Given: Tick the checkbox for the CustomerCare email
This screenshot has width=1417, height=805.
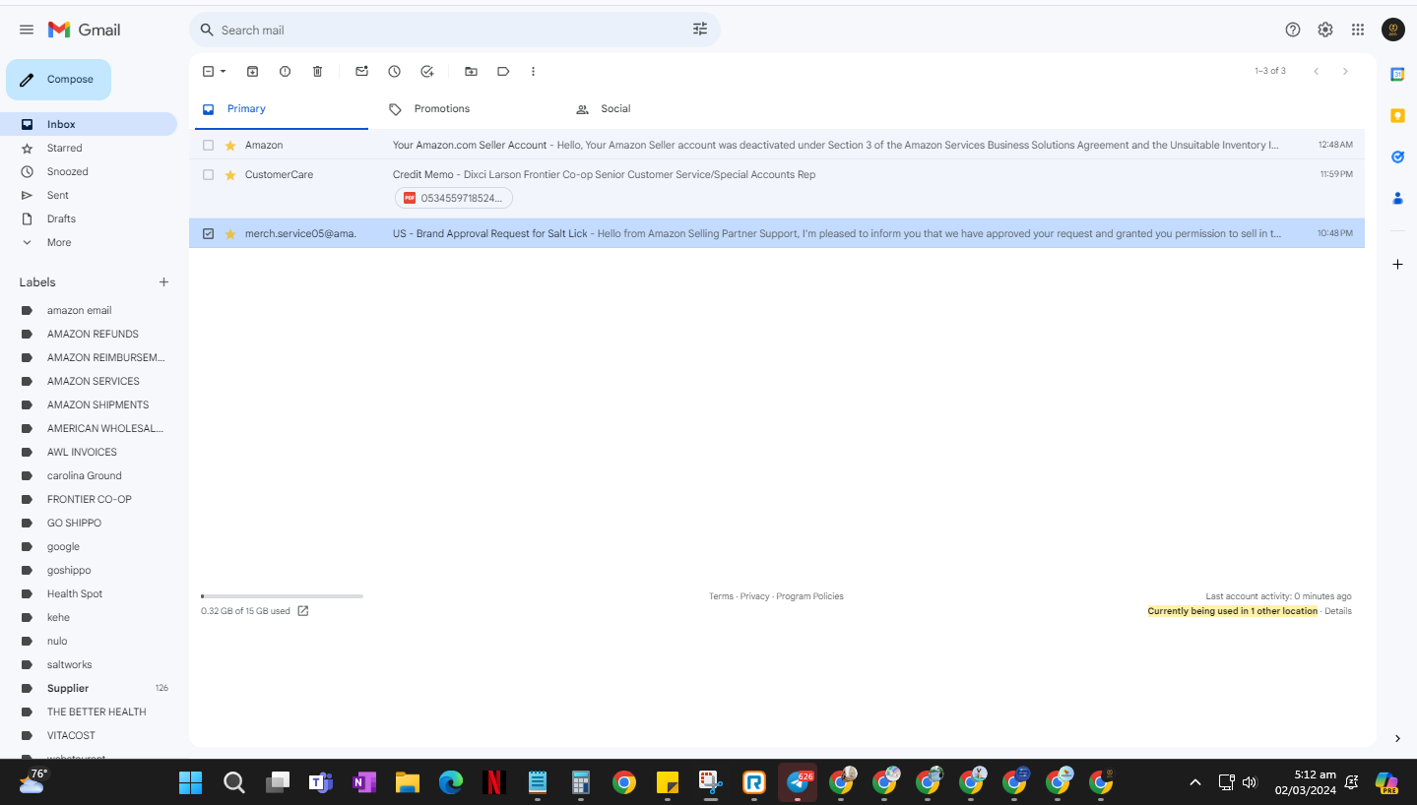Looking at the screenshot, I should (208, 174).
